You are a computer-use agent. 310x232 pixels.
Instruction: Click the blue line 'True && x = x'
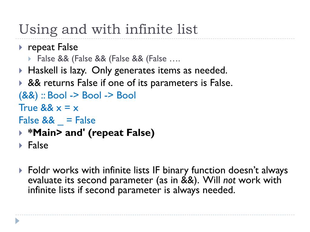(49, 108)
